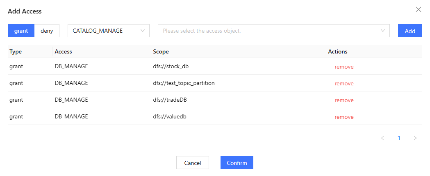Cancel the Add Access dialog
430x176 pixels.
(x=192, y=163)
